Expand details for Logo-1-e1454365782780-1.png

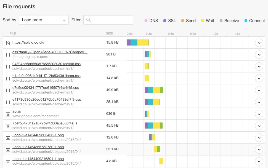259,150
